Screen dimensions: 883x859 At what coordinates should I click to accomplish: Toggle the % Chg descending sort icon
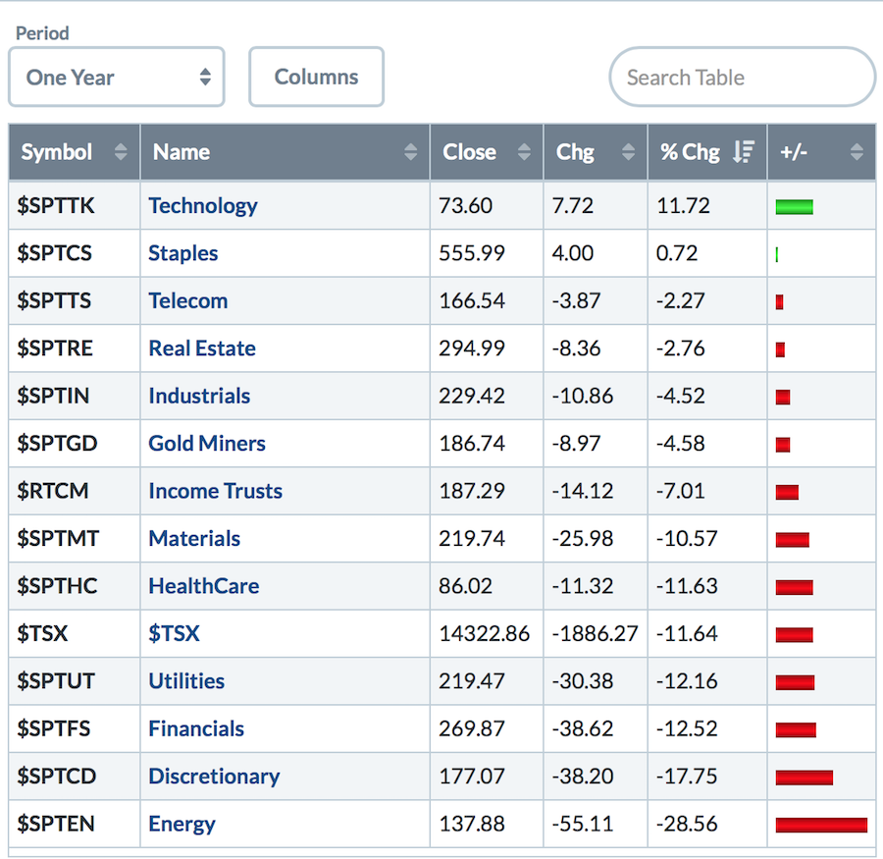pyautogui.click(x=744, y=152)
